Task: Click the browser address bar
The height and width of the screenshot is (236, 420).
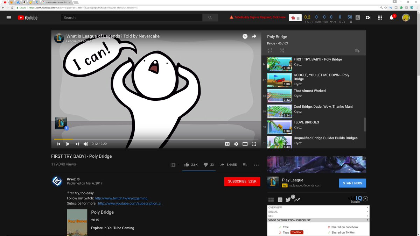Action: (196, 7)
